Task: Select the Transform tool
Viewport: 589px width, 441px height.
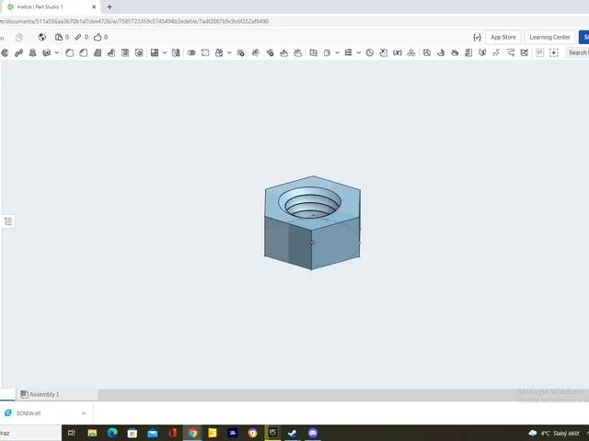Action: pyautogui.click(x=219, y=53)
